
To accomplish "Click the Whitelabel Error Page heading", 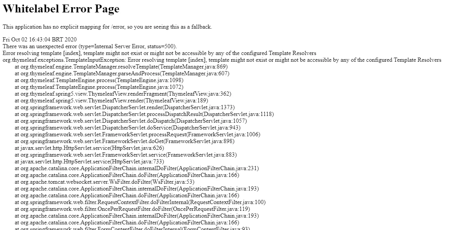I will [61, 9].
